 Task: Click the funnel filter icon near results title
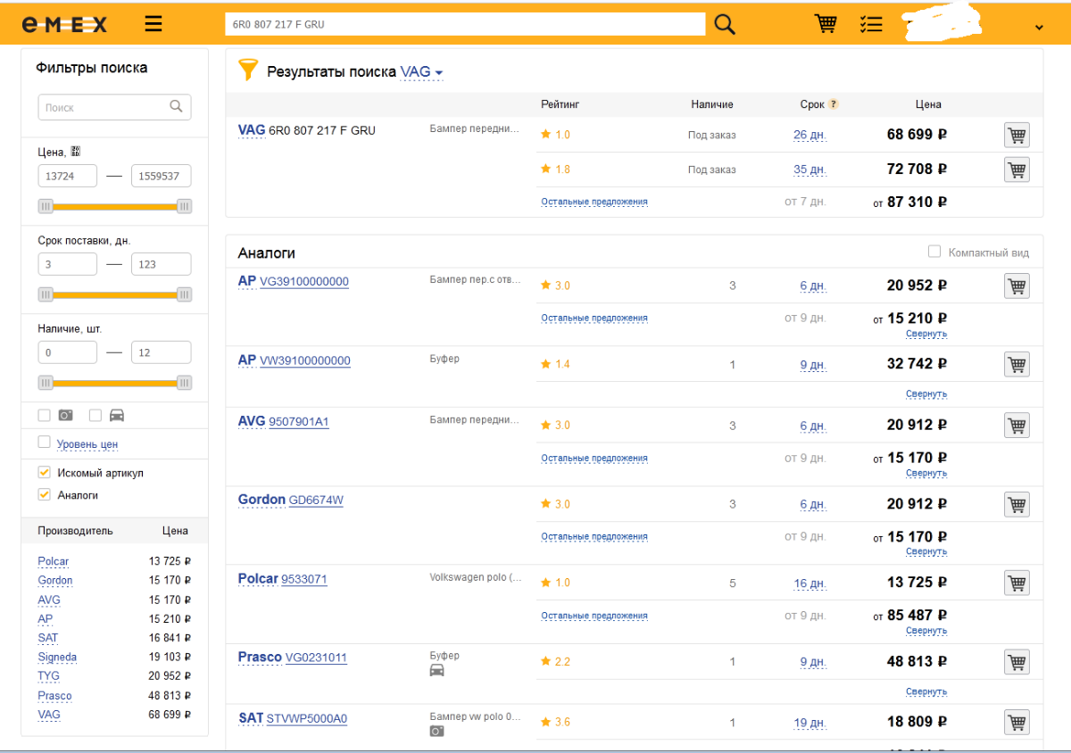(247, 70)
